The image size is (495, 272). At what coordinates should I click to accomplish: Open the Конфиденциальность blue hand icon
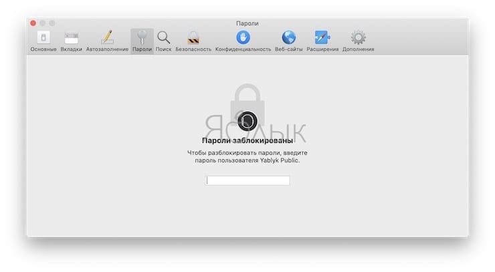click(243, 37)
